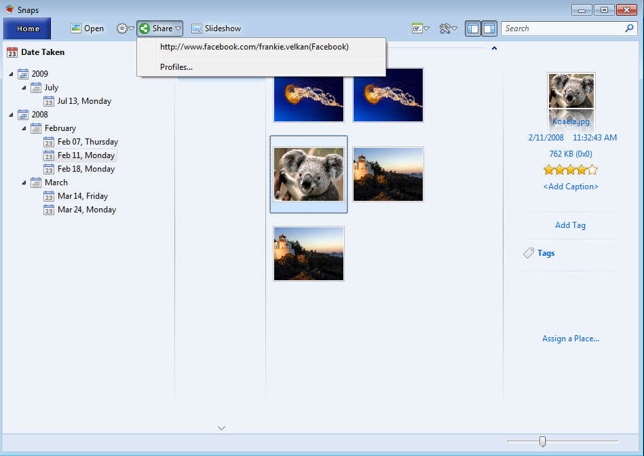Click Assign a Place link

(570, 339)
